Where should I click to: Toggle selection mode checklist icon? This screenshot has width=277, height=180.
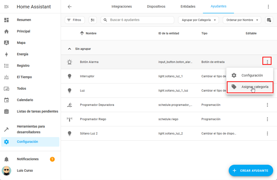[93, 20]
